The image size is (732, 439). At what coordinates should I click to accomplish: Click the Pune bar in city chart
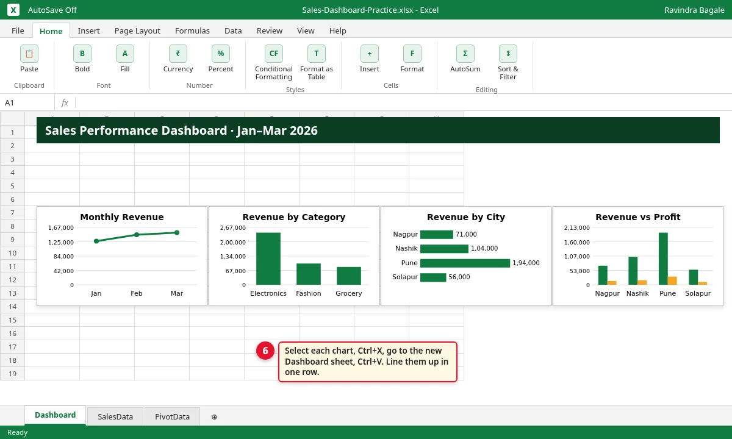click(465, 263)
